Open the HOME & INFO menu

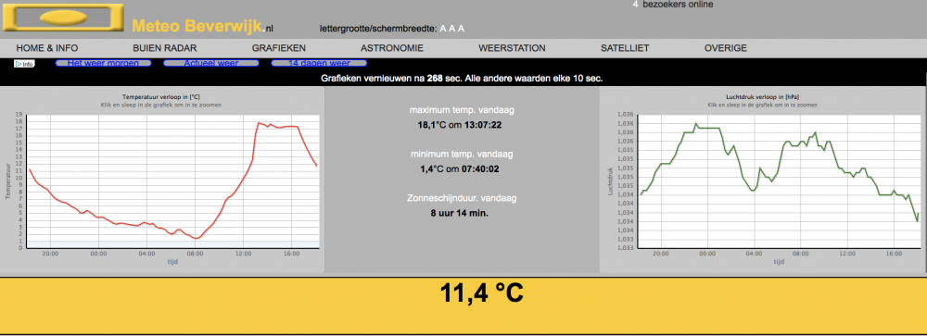pos(47,48)
